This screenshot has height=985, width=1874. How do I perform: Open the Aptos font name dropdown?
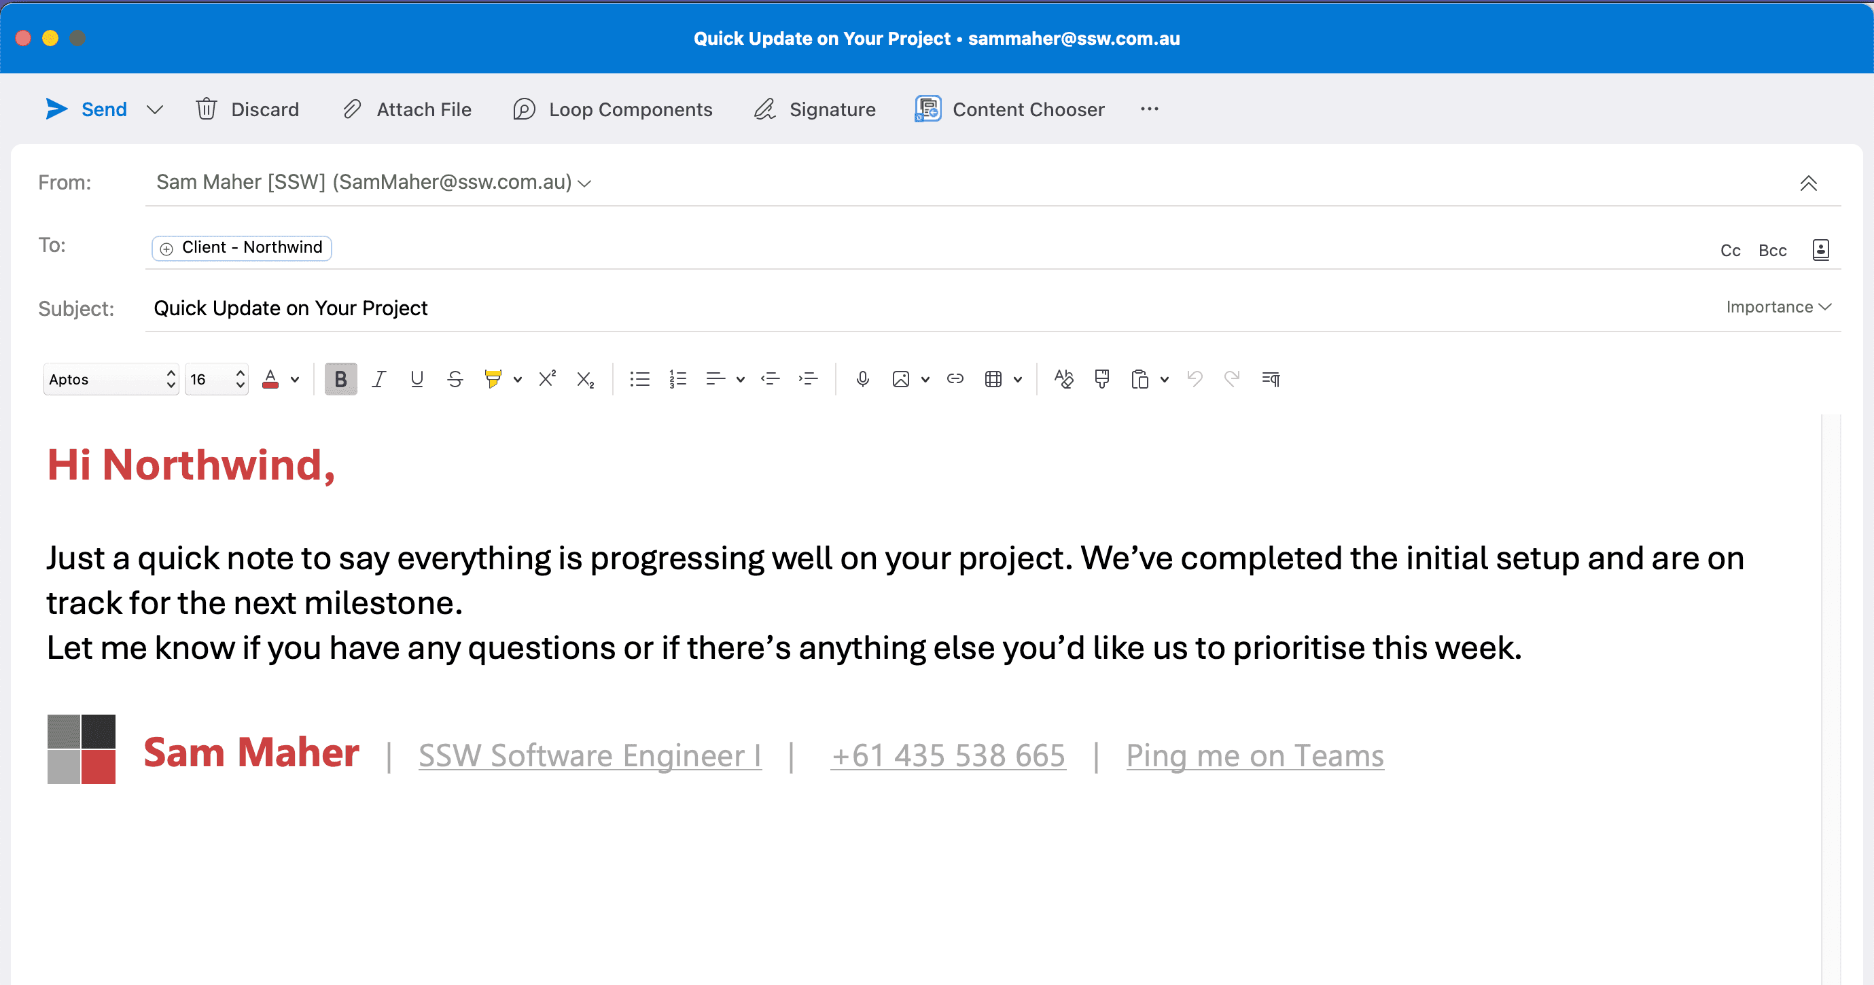pyautogui.click(x=111, y=379)
